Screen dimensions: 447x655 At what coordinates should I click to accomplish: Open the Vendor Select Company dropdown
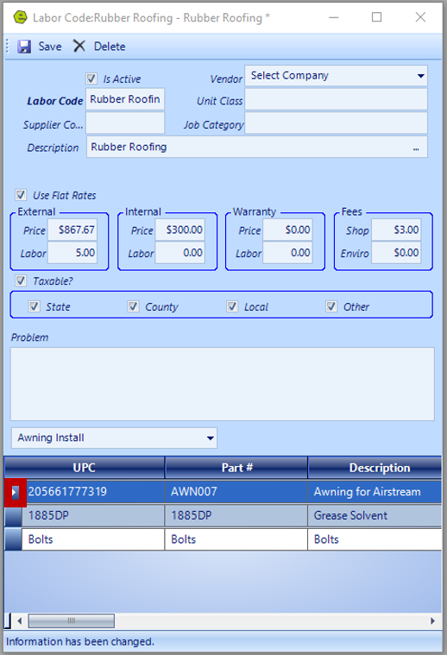(336, 76)
